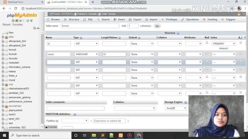Tick Null checkbox in the fourth column row
The height and width of the screenshot is (139, 248).
pyautogui.click(x=207, y=69)
